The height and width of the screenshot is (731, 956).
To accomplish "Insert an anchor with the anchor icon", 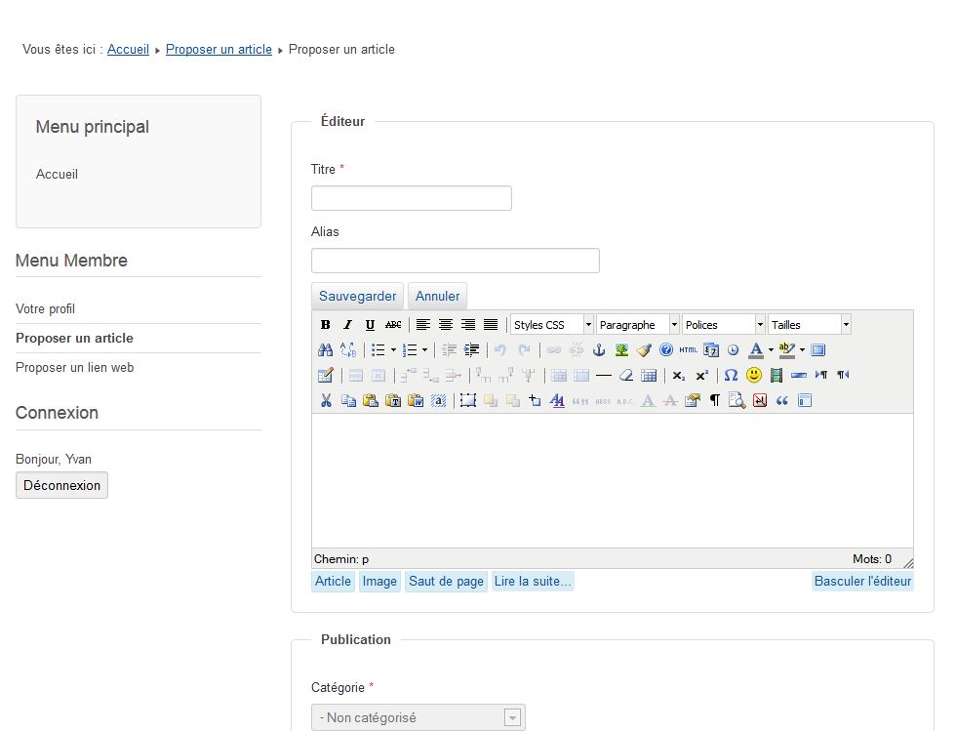I will [x=599, y=350].
